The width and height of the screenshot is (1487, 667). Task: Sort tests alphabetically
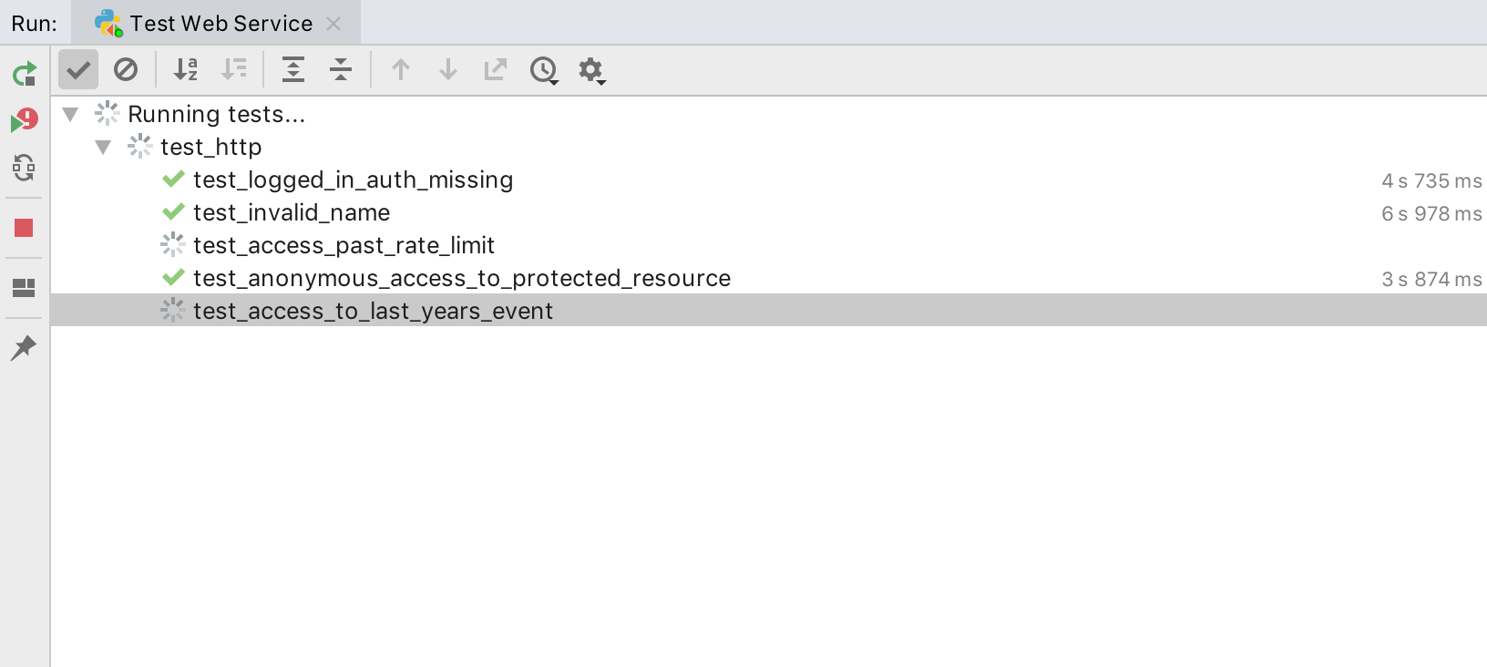[x=186, y=69]
